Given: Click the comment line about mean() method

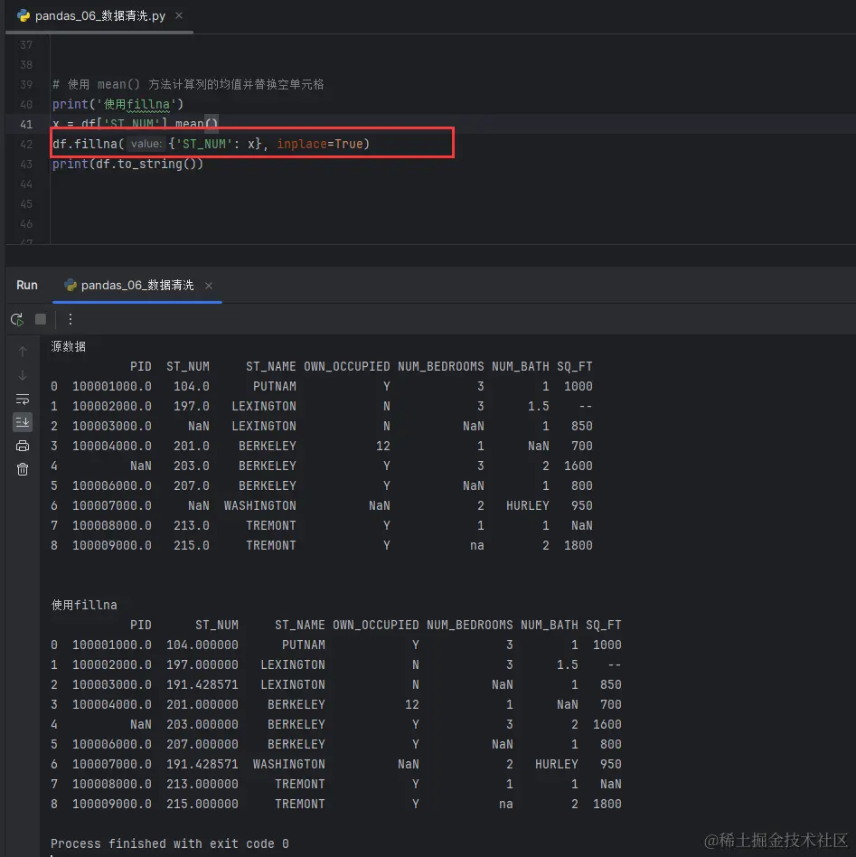Looking at the screenshot, I should [x=188, y=84].
